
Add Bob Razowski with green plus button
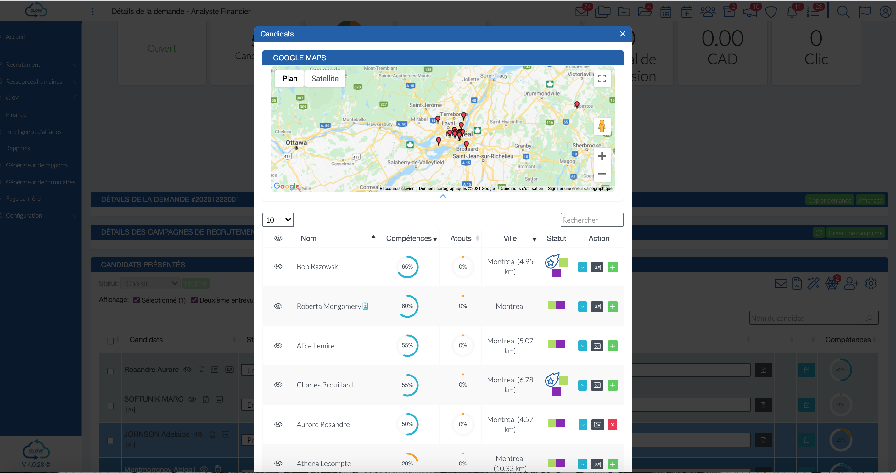(x=613, y=267)
